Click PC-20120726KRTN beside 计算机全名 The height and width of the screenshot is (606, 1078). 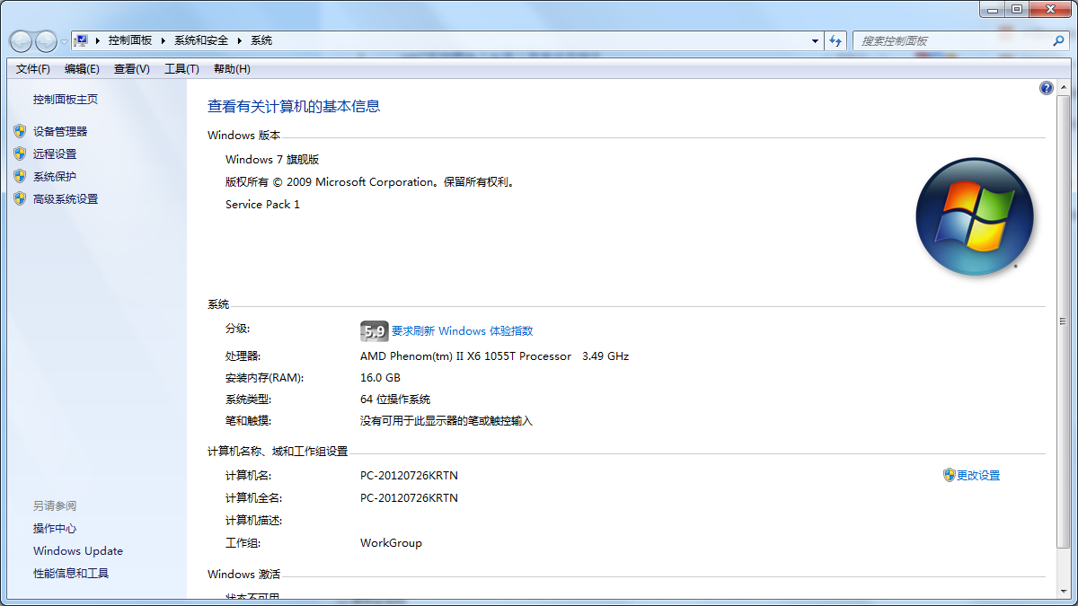point(409,497)
